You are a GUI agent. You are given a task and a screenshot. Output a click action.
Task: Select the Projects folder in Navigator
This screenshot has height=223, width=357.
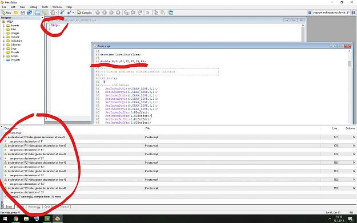(x=15, y=60)
